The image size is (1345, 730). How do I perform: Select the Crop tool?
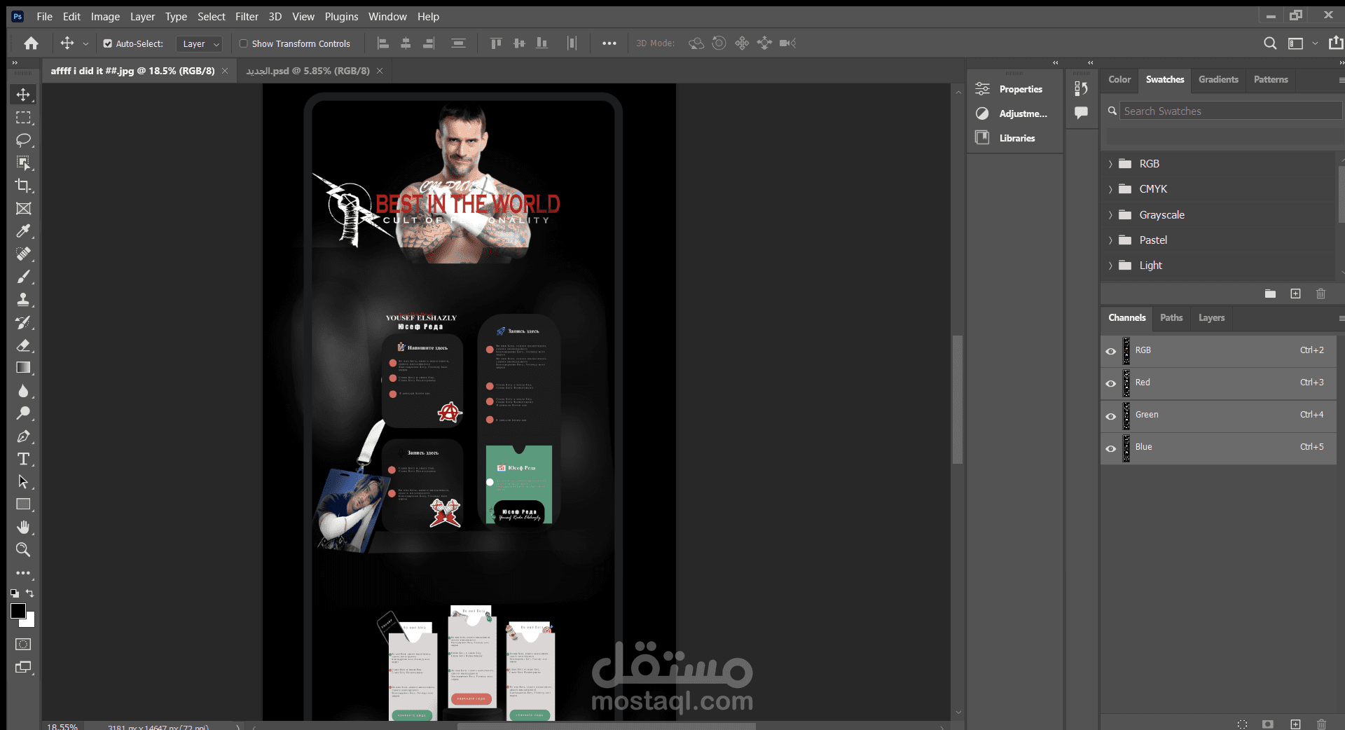pyautogui.click(x=23, y=186)
